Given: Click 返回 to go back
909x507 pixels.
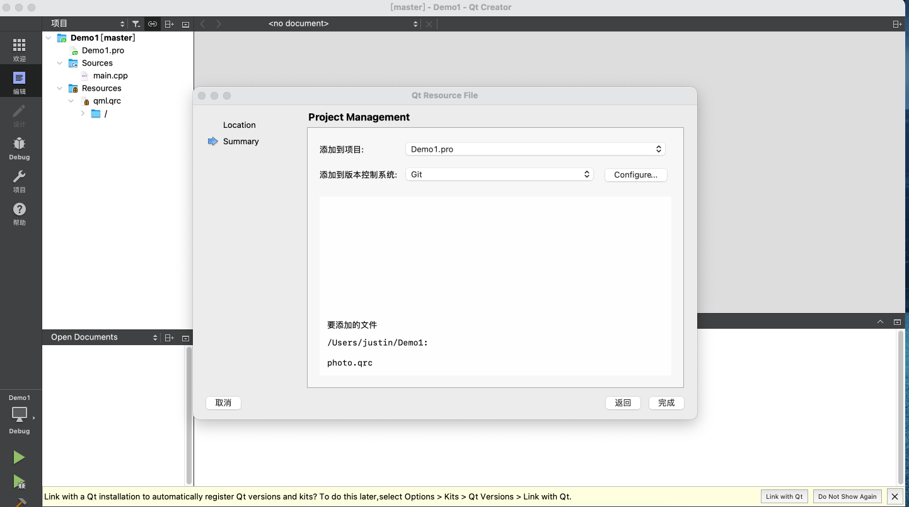Looking at the screenshot, I should pos(623,403).
